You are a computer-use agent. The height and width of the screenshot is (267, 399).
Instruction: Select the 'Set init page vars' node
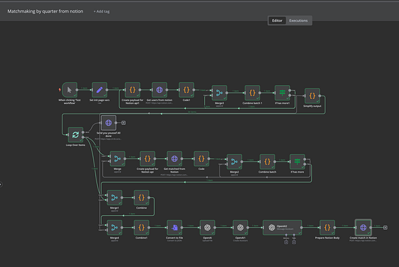coord(99,90)
